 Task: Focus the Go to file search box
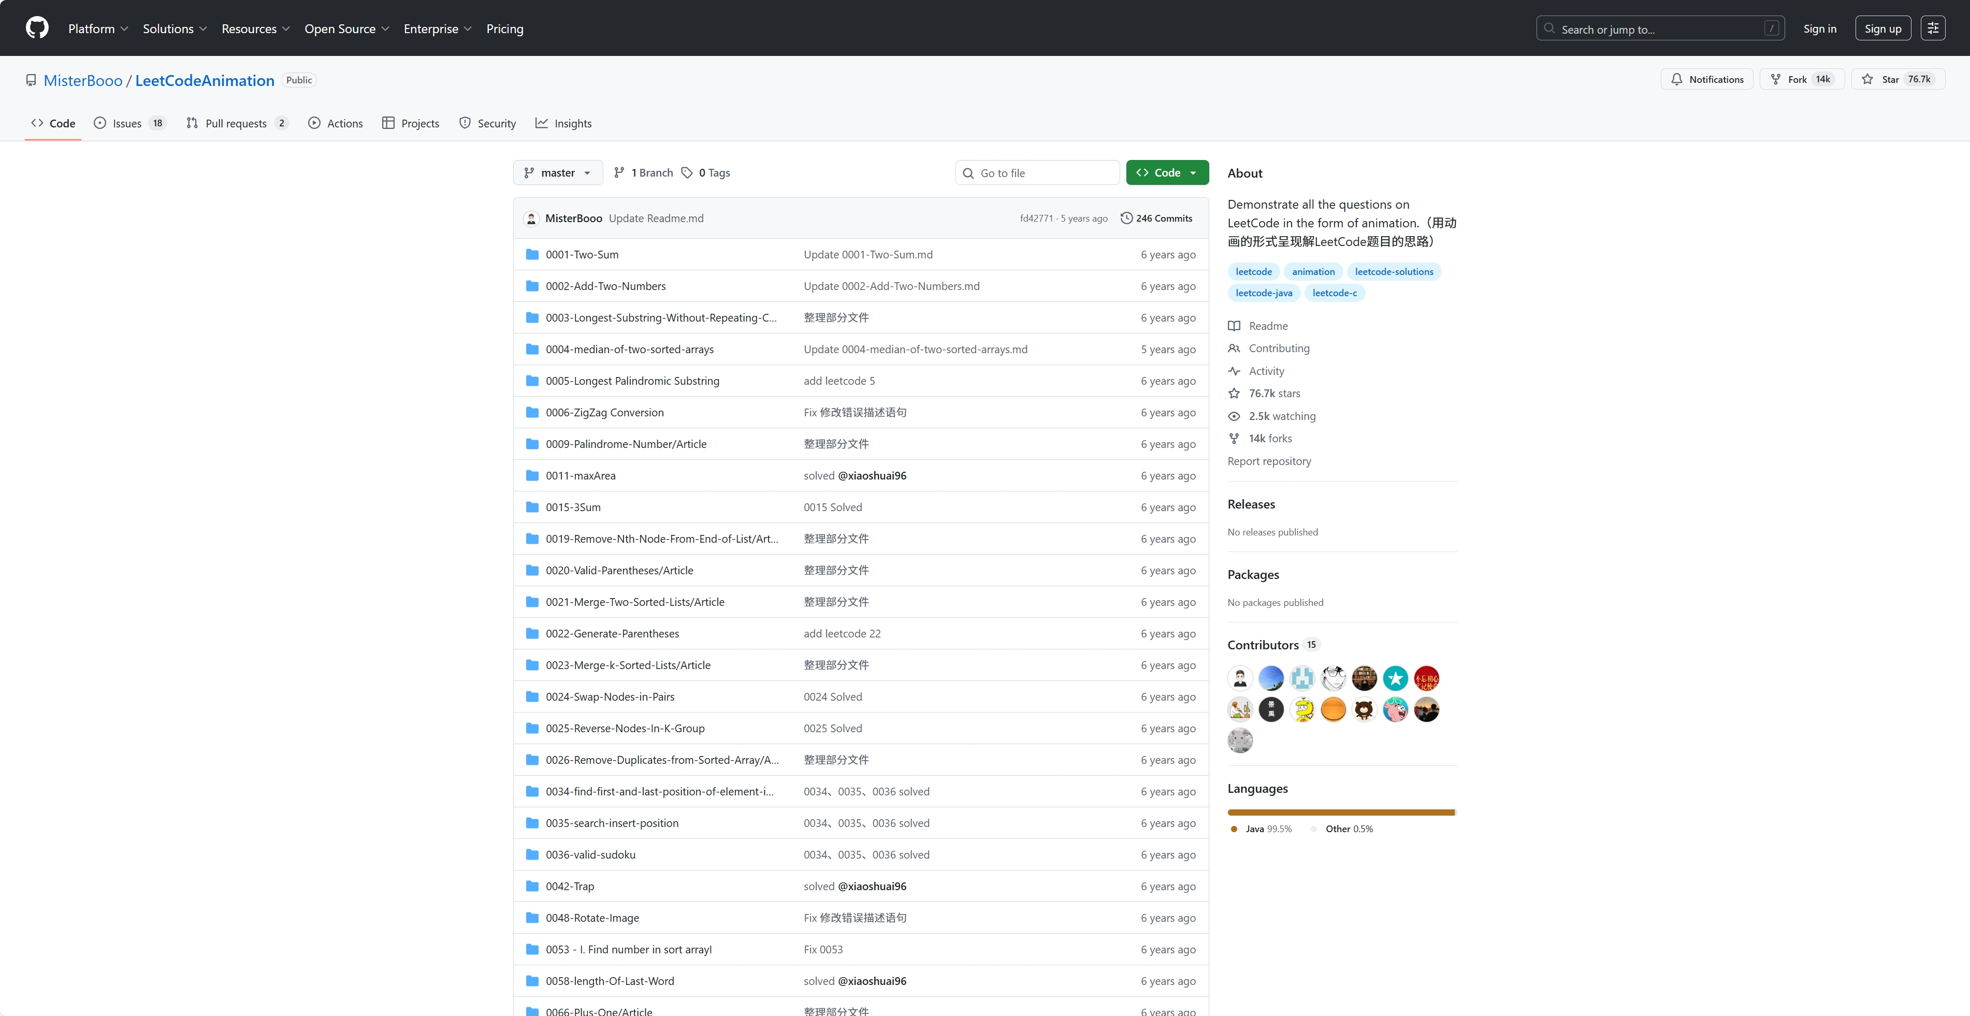1038,173
